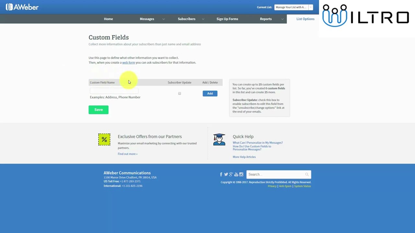
Task: Open Find out more partners link
Action: point(127,154)
